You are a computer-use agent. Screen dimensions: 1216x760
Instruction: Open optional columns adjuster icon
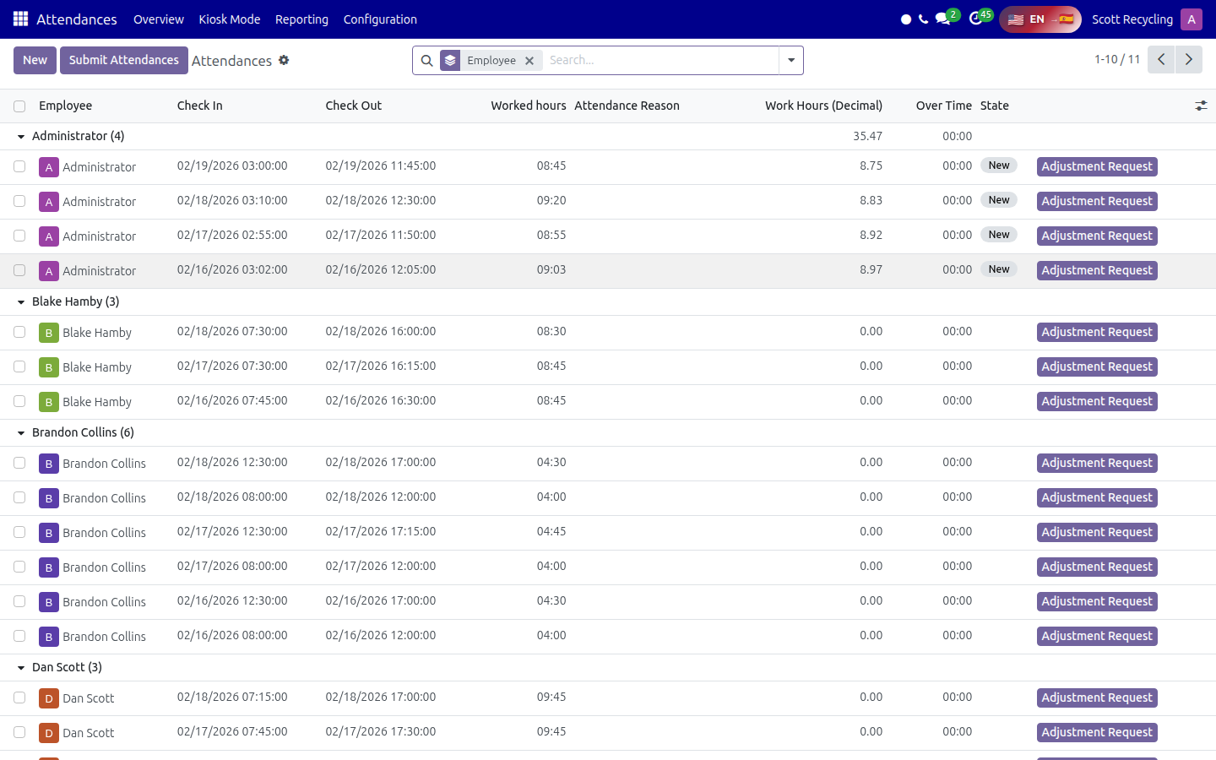(1201, 106)
